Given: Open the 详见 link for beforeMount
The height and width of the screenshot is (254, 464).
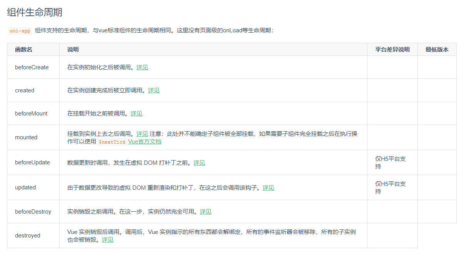Looking at the screenshot, I should pyautogui.click(x=136, y=113).
